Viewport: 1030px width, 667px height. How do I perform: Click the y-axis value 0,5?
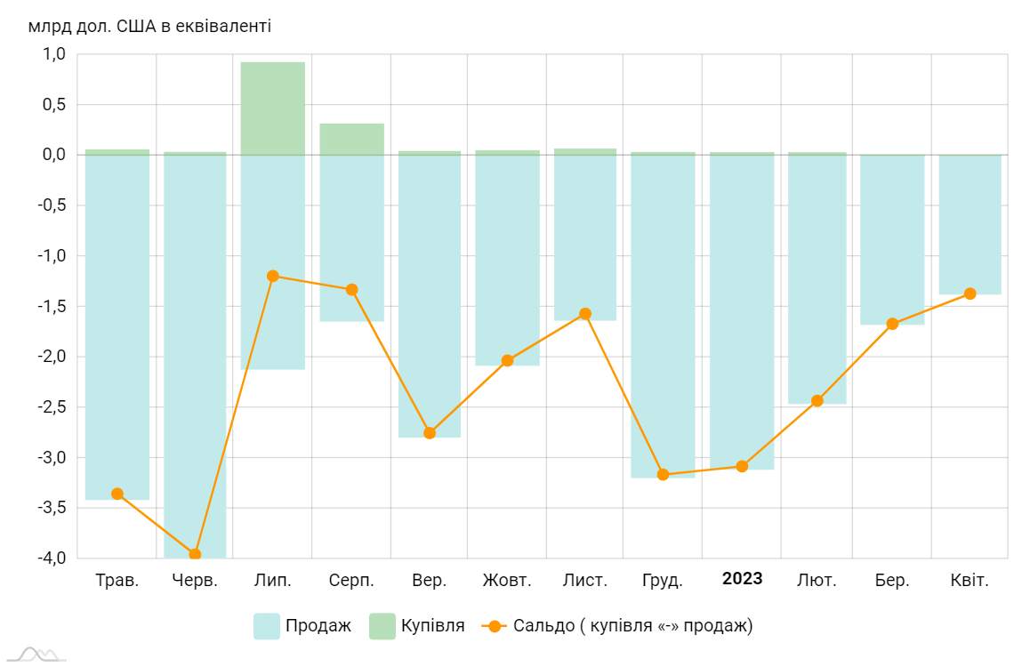tap(54, 104)
